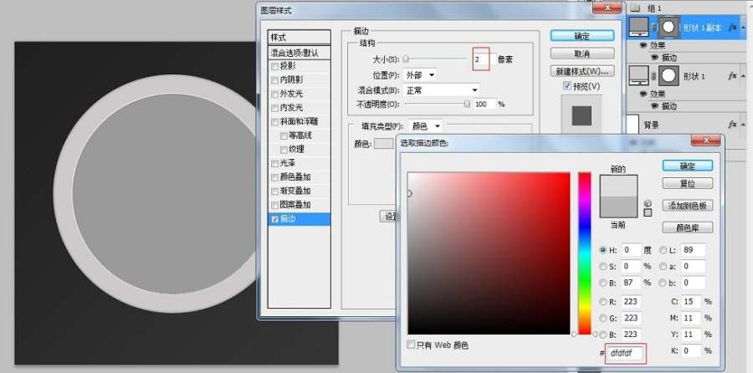Click the 组 1 folder icon
753x373 pixels.
click(634, 8)
